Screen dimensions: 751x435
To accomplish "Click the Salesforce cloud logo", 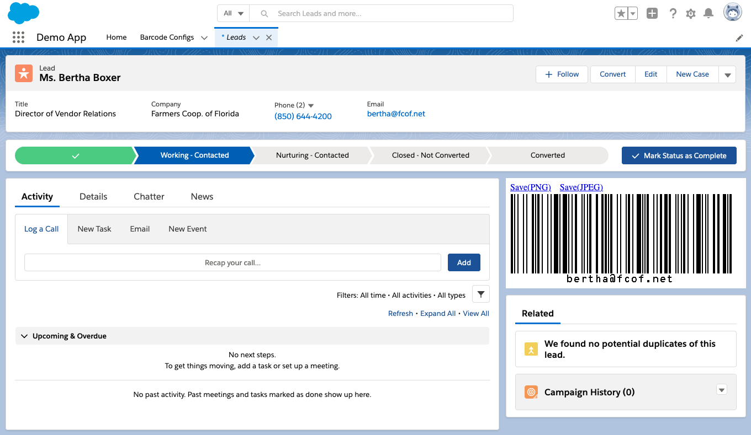I will tap(23, 13).
